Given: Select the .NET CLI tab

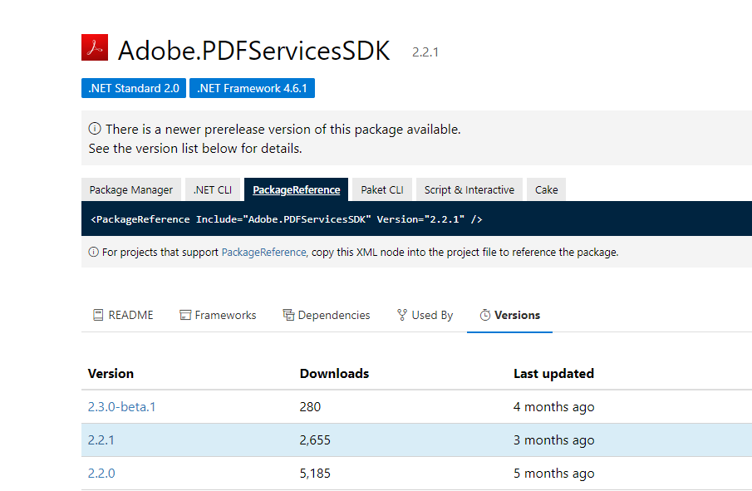Looking at the screenshot, I should [x=213, y=189].
